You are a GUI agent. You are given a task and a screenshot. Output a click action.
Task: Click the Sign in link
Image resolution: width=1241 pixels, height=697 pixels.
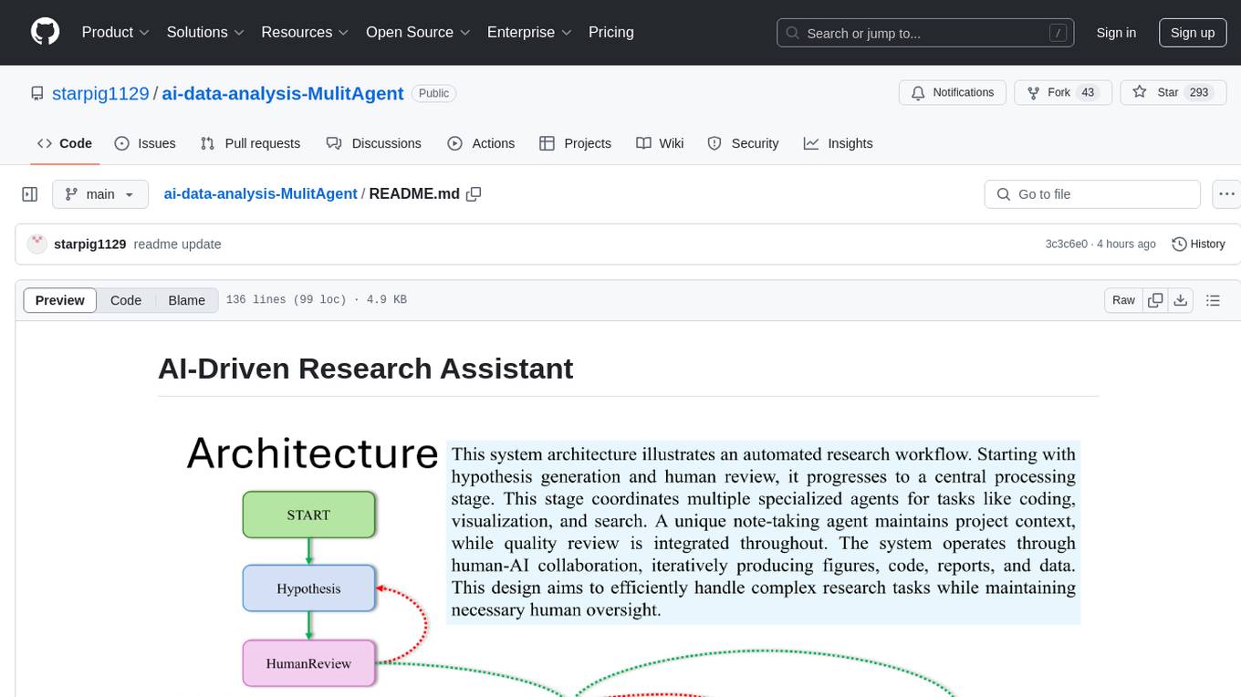pos(1116,33)
